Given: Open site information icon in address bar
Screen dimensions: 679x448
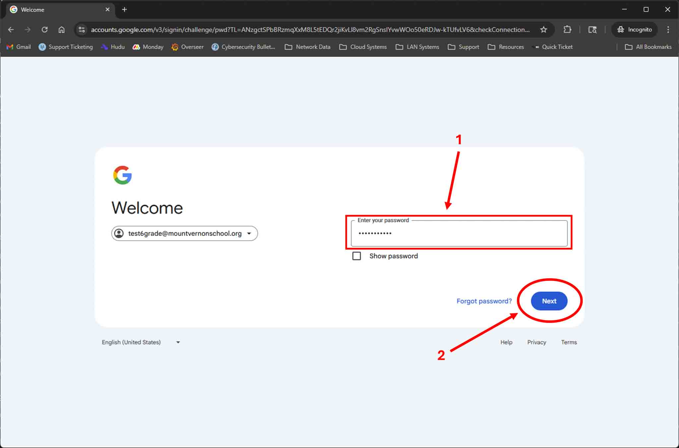Looking at the screenshot, I should (82, 29).
